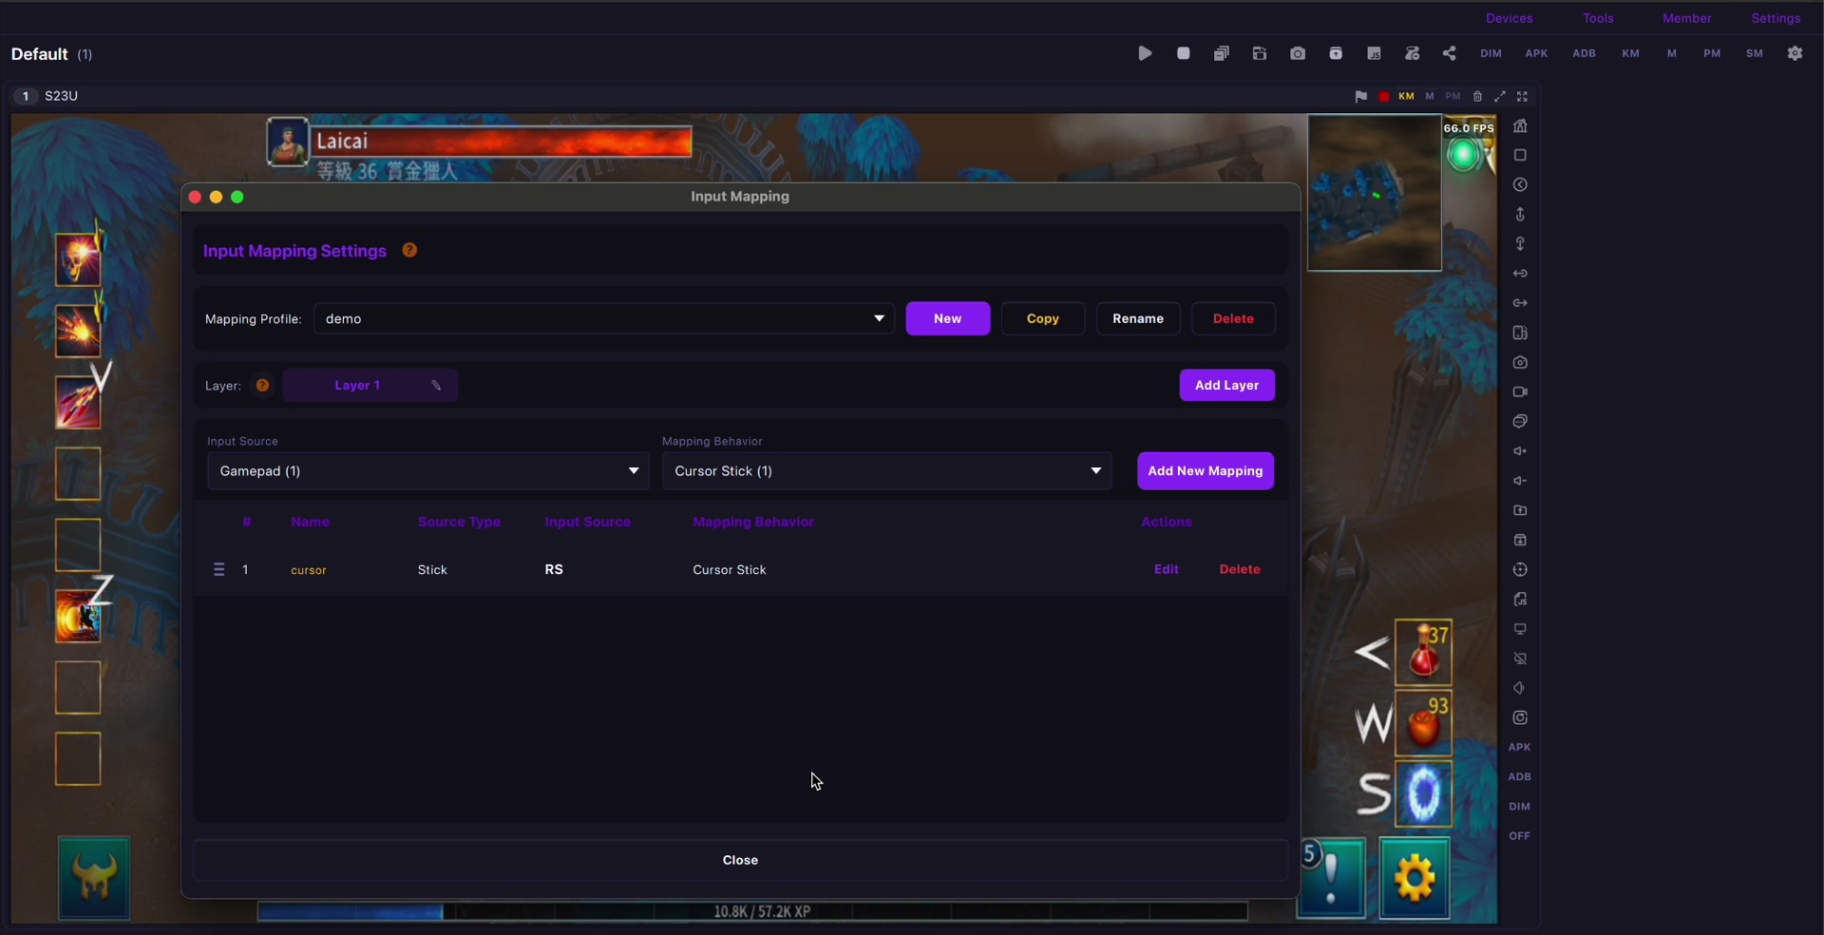Toggle KM mode on the S23U device bar

[x=1407, y=96]
